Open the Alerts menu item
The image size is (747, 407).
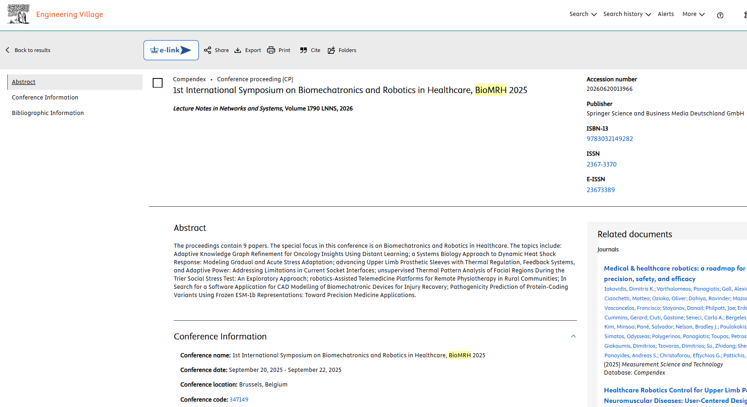[666, 14]
